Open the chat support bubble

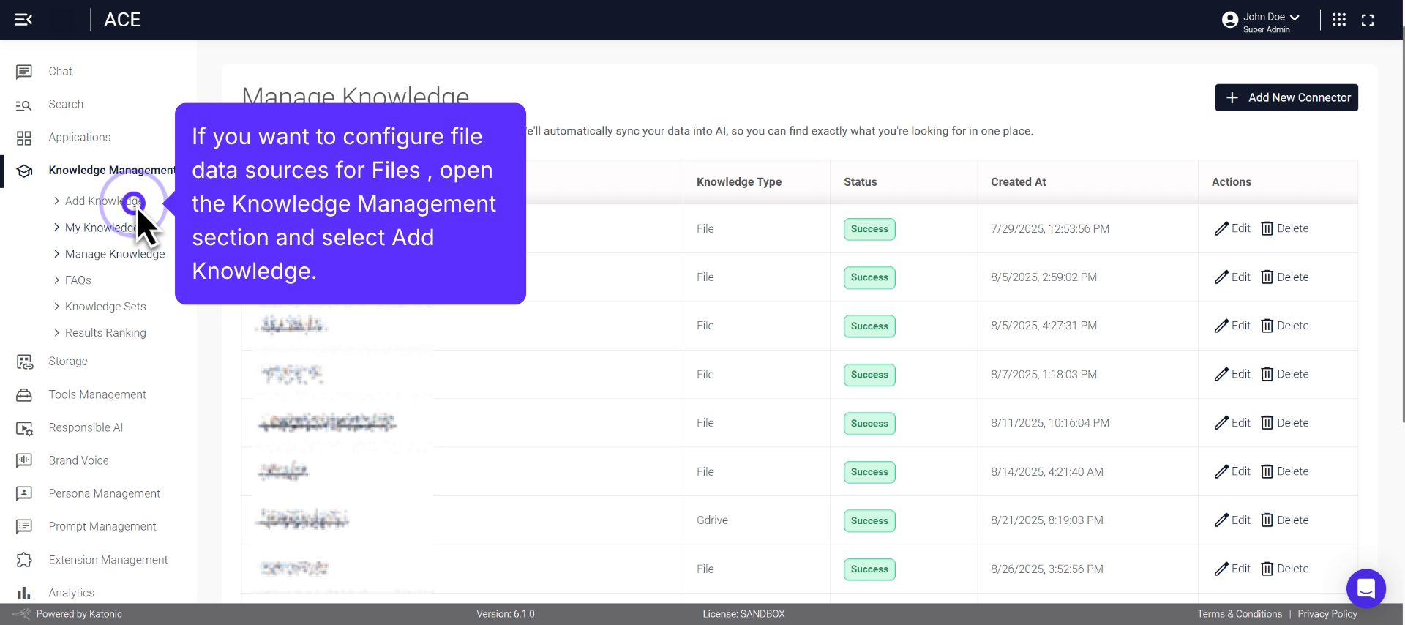click(x=1365, y=588)
